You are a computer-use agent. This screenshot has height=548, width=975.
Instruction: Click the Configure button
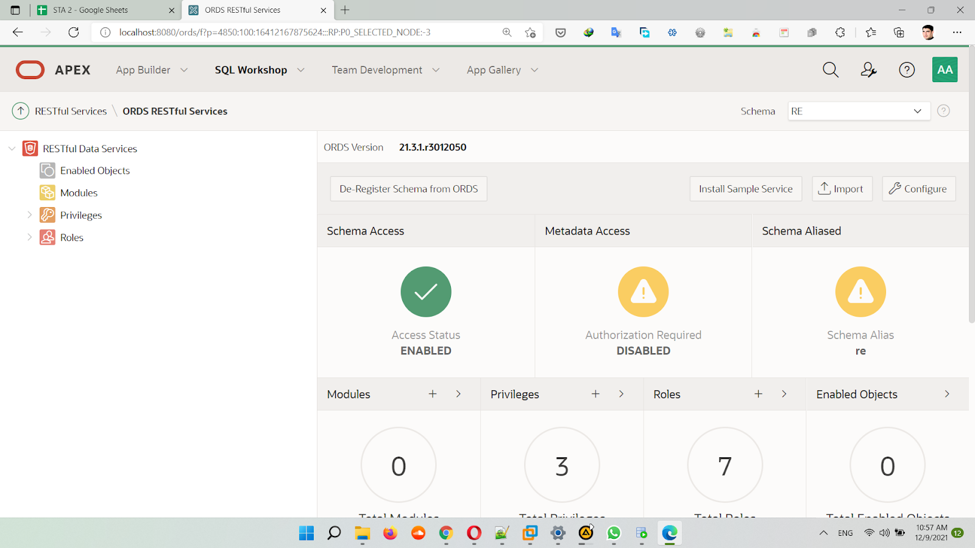click(919, 189)
